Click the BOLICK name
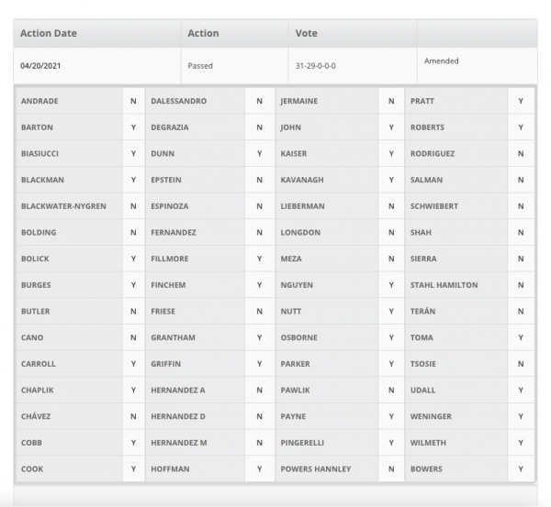This screenshot has height=507, width=551. click(35, 259)
